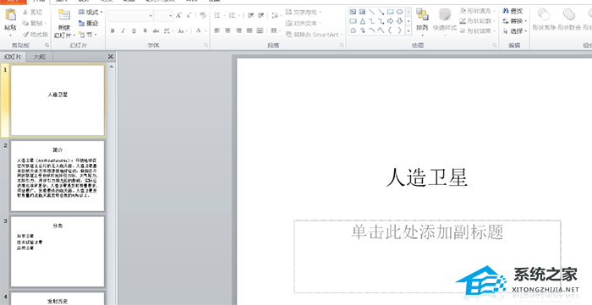Insert a New Slide (新建幻灯片)
Viewport: 592px width, 305px height.
pyautogui.click(x=64, y=24)
